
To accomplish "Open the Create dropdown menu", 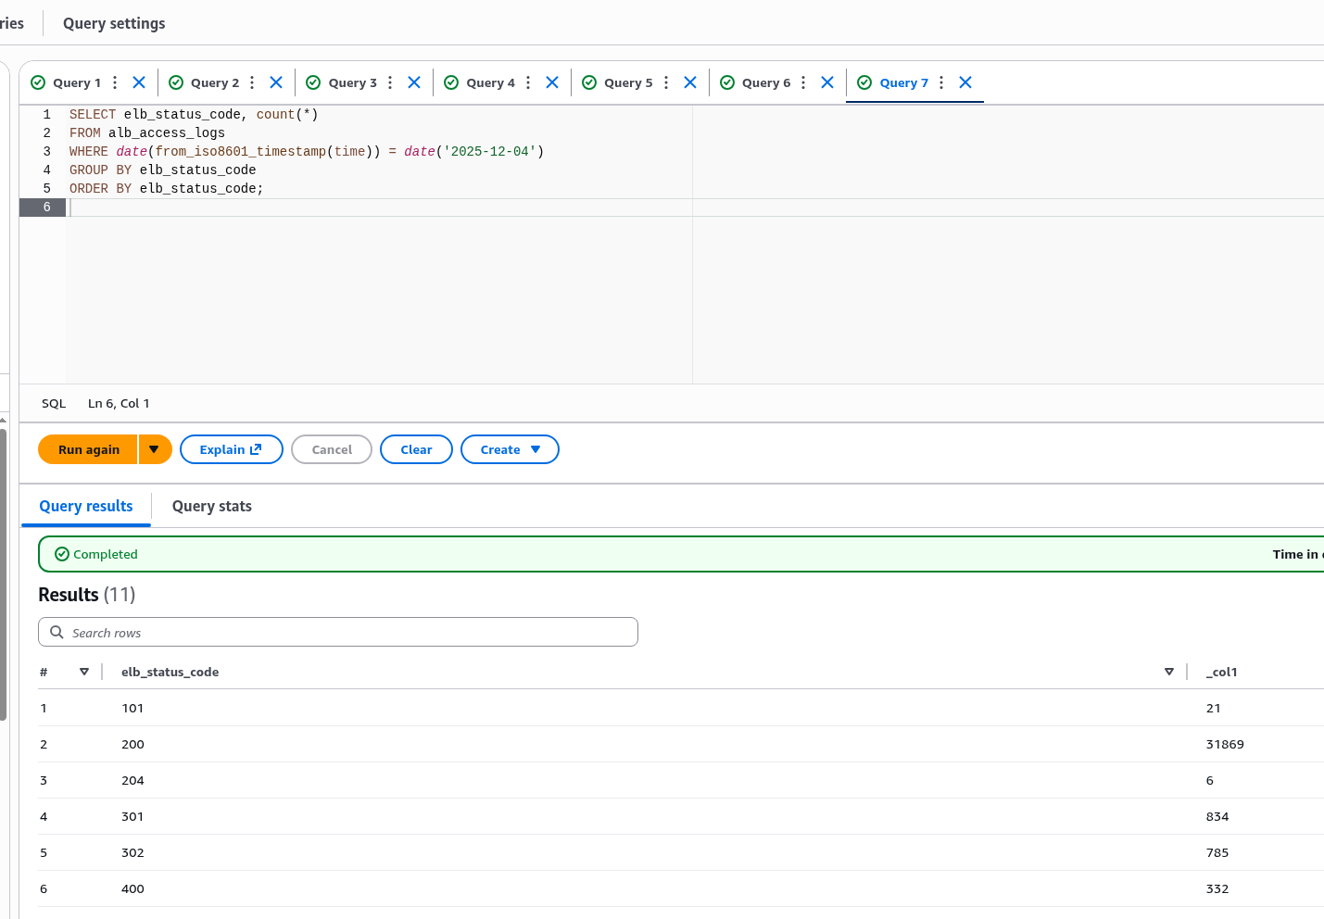I will click(x=510, y=449).
